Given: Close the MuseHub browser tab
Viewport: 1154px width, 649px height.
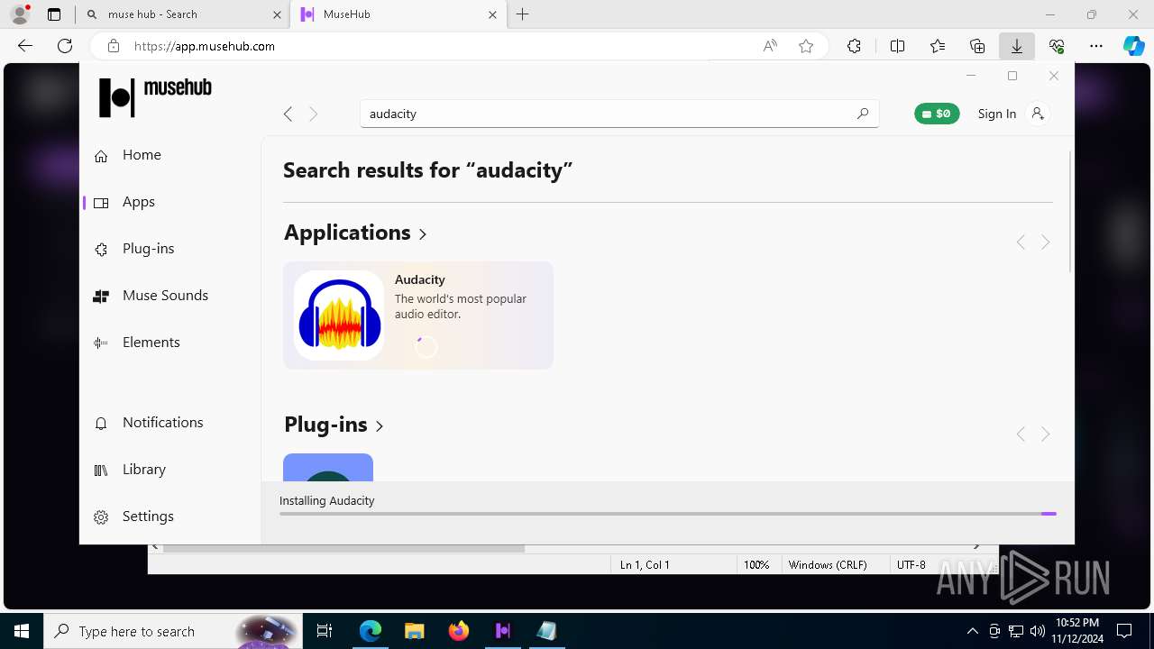Looking at the screenshot, I should click(492, 14).
